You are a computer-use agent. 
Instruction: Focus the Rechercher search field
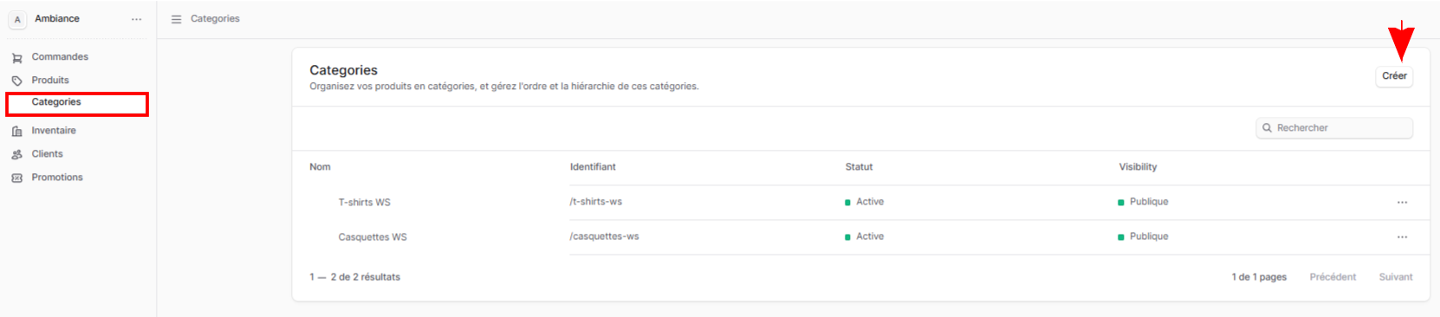point(1334,128)
